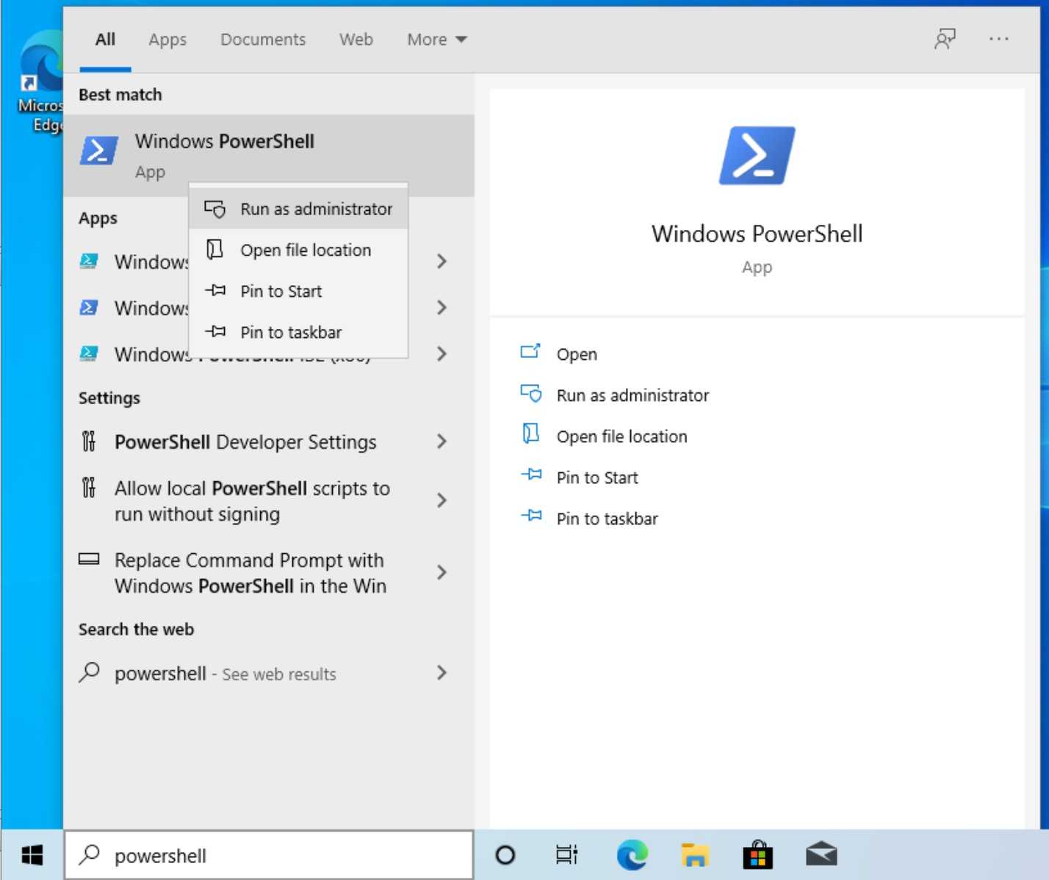Open the feedback person icon

[945, 39]
